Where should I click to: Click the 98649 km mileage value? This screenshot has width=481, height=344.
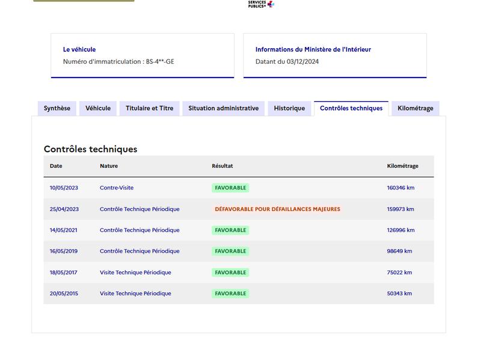399,251
